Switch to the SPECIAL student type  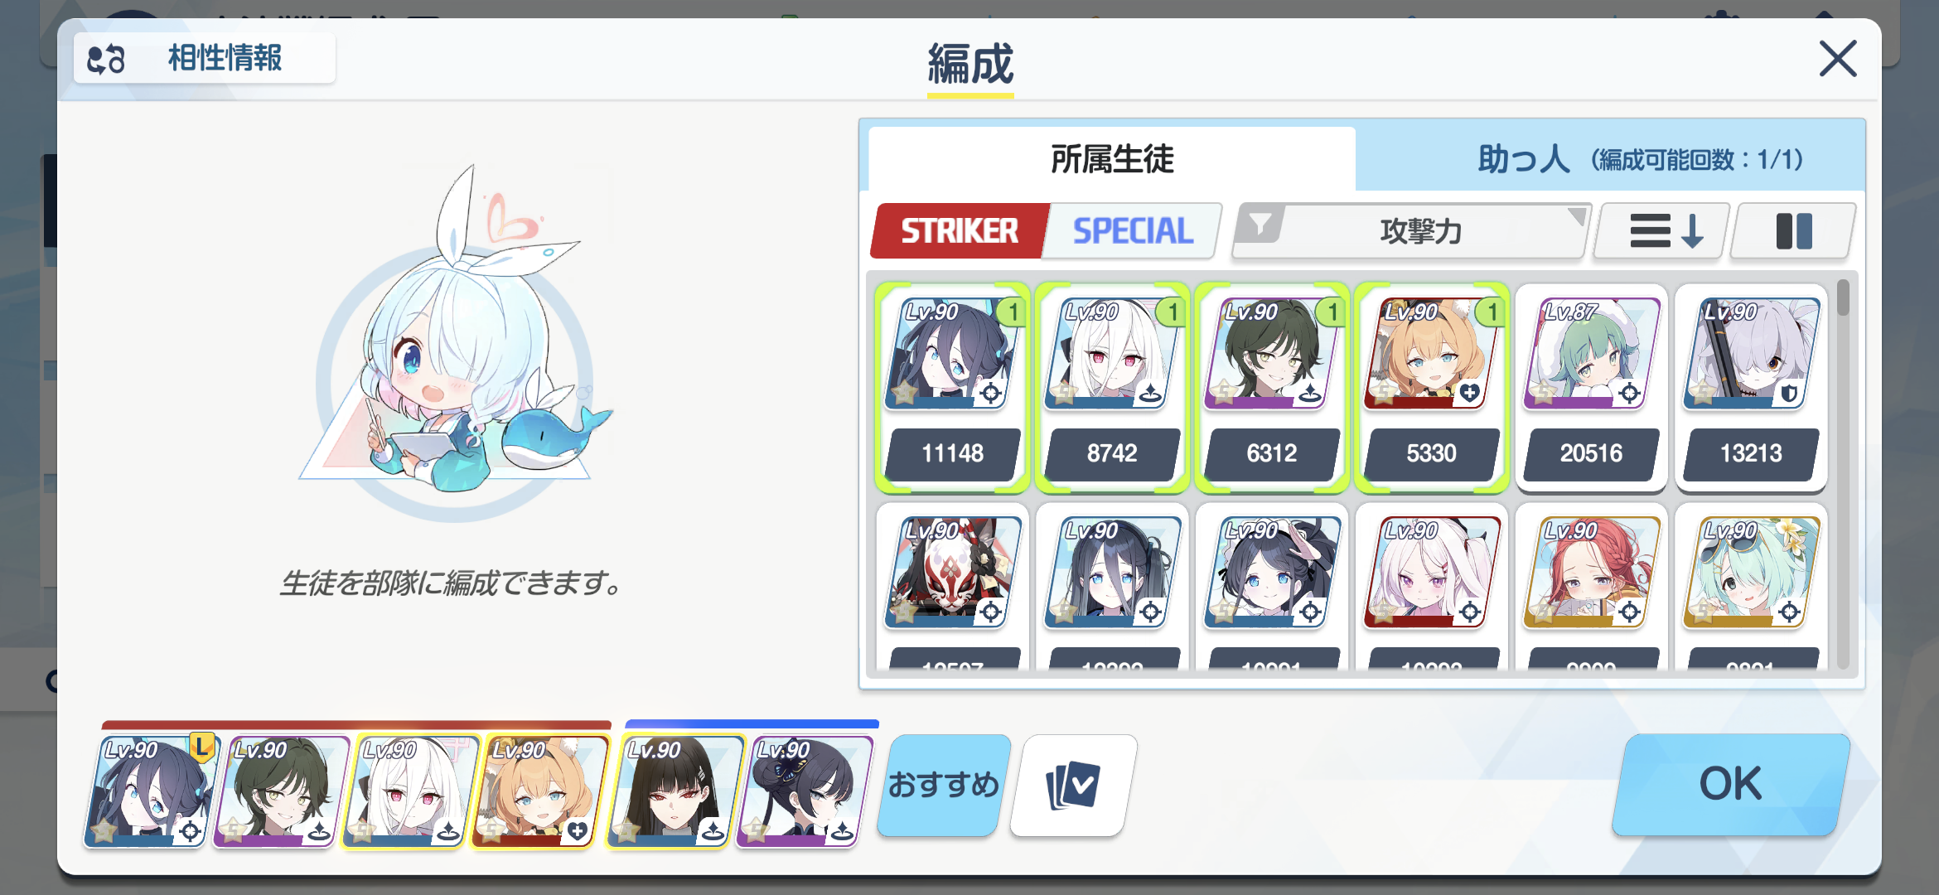pos(1133,231)
